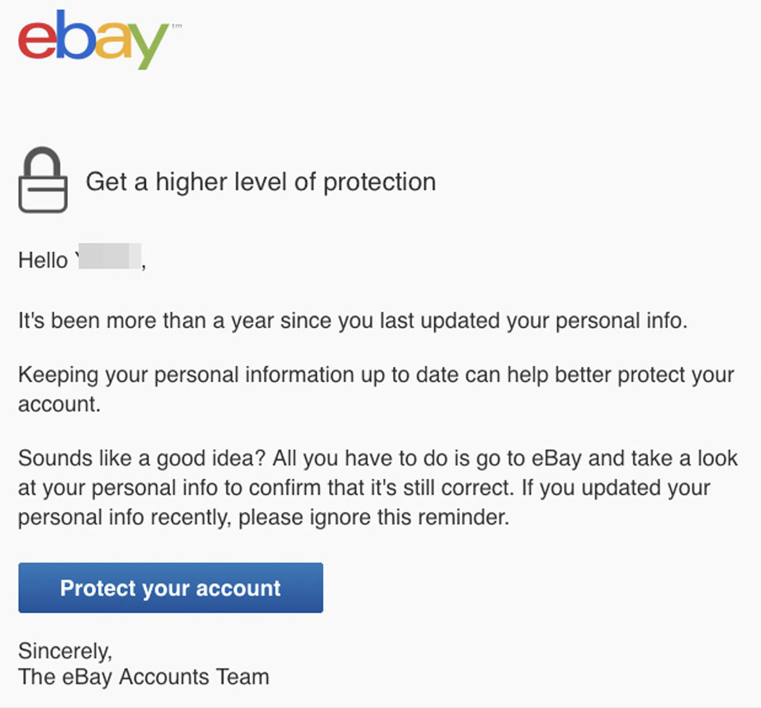Click the padlock security icon

(43, 180)
